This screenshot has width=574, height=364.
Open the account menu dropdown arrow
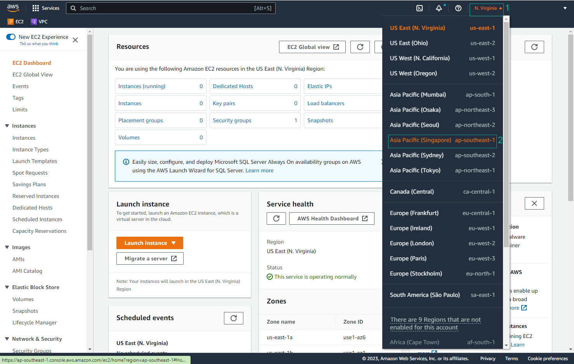tap(565, 8)
